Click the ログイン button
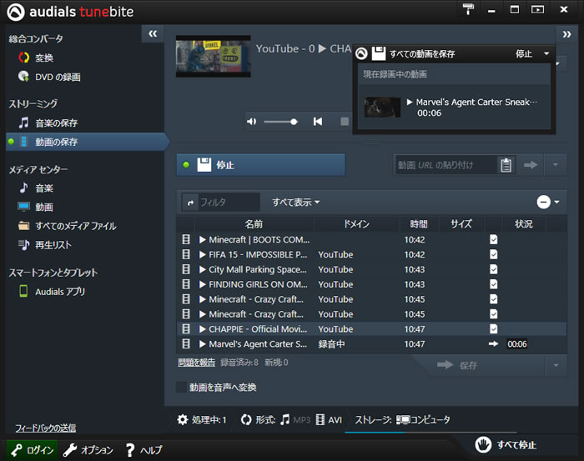584x461 pixels. tap(32, 450)
